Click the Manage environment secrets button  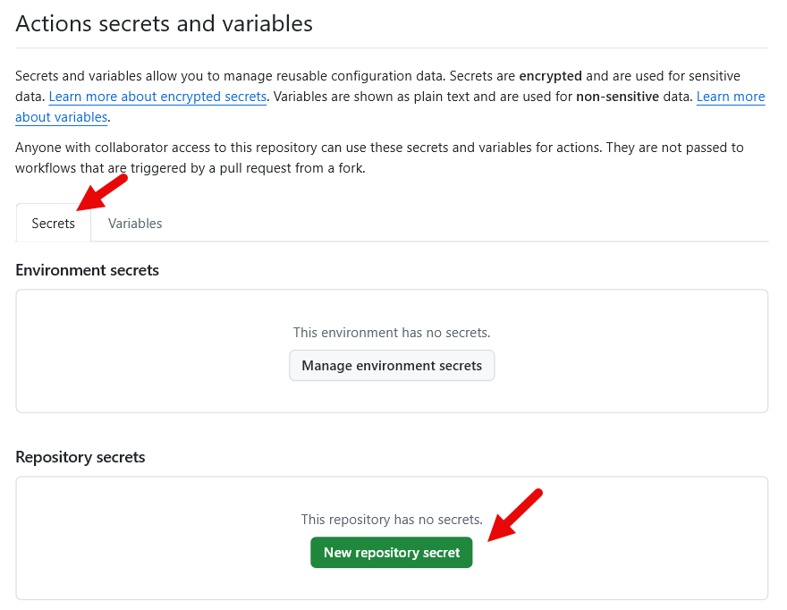pyautogui.click(x=392, y=365)
